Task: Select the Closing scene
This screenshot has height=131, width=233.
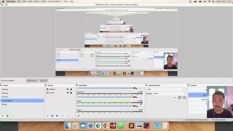Action: (x=22, y=104)
